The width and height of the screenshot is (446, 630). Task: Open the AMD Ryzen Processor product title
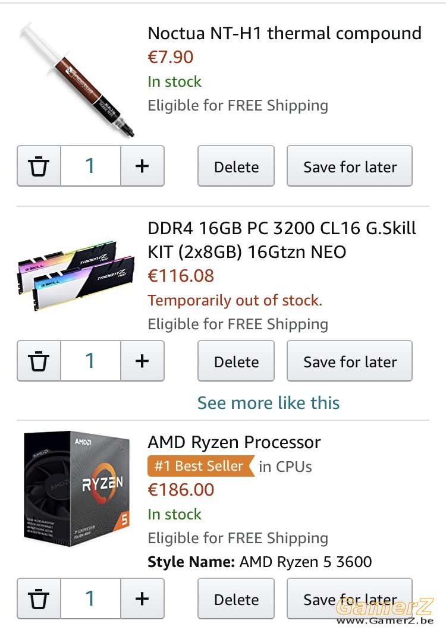tap(234, 442)
